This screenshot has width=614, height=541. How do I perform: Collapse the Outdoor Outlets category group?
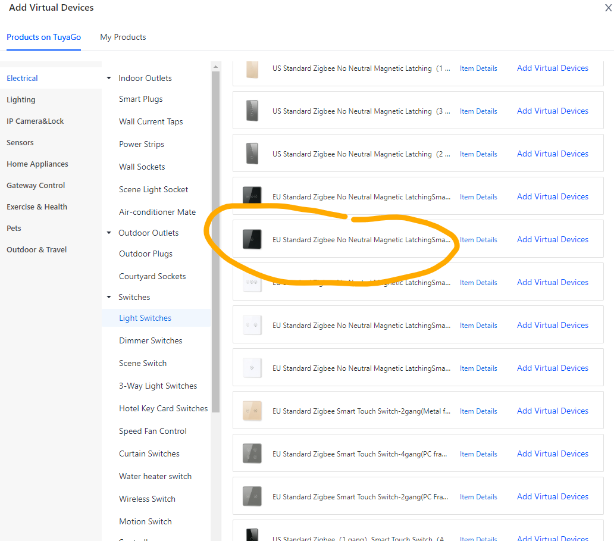pos(109,233)
